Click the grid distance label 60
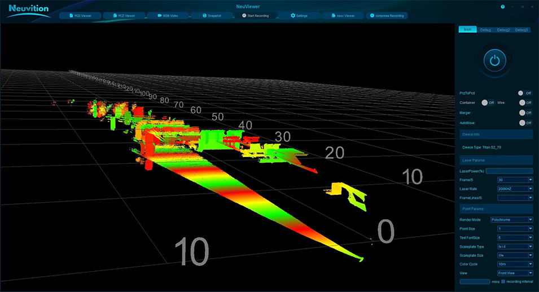Screen dimensions: 539x292 pos(196,110)
